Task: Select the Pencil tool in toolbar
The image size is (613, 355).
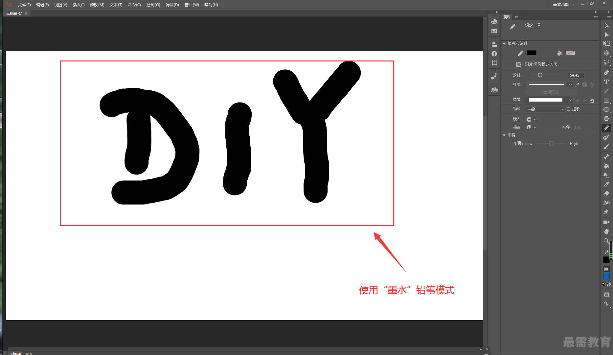Action: point(606,128)
